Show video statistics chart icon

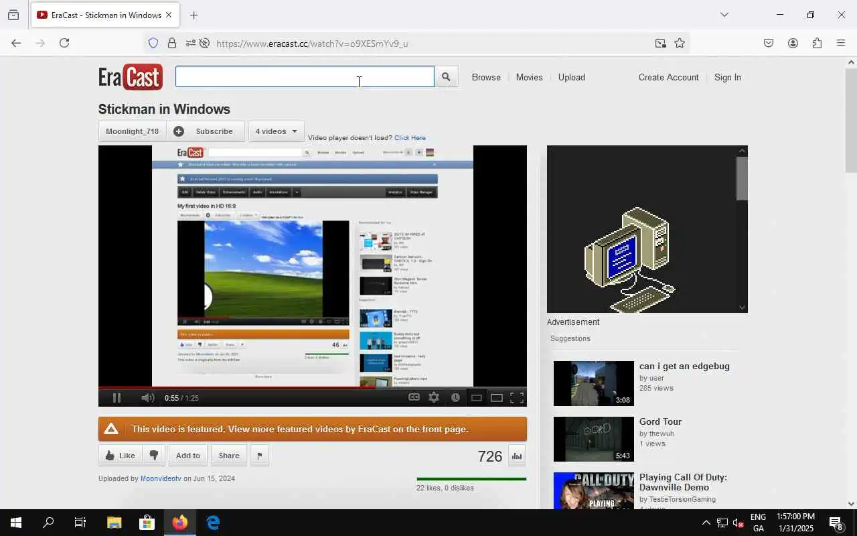click(x=517, y=456)
